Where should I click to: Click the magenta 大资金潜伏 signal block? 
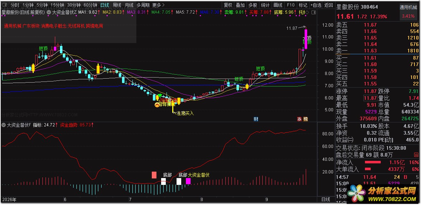coord(188,181)
